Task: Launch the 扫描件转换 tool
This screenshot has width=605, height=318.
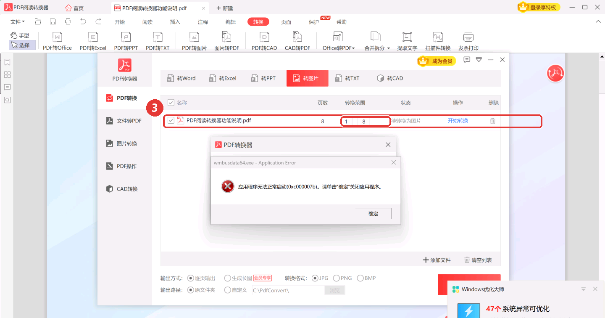Action: click(x=438, y=41)
